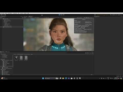Screen dimensions: 123x92
Task: Lock the Inspector with the lock icon
Action: coord(121,16)
